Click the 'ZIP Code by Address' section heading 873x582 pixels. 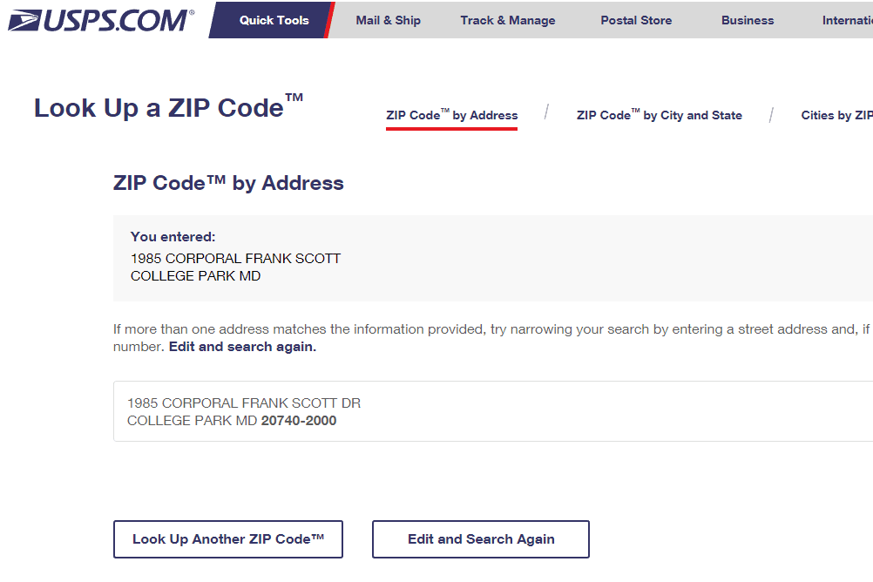pos(228,183)
